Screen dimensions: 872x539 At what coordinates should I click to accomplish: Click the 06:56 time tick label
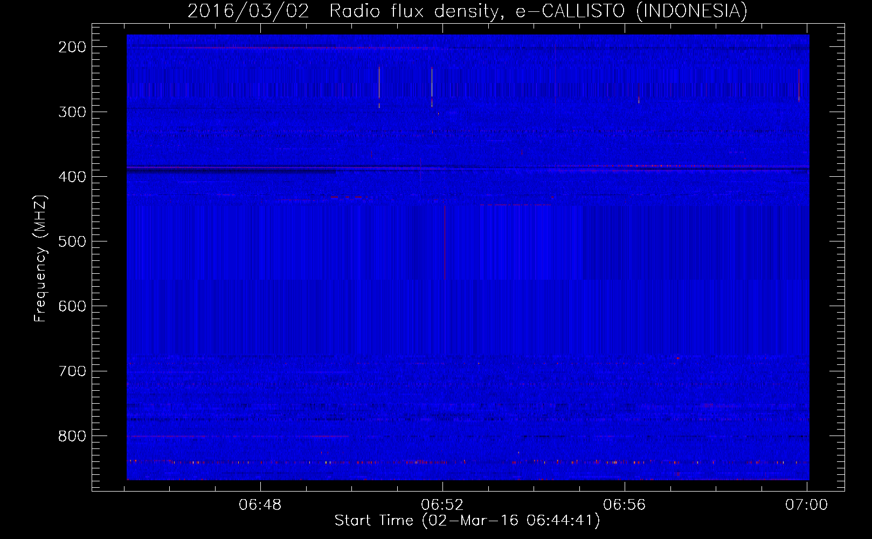coord(625,505)
